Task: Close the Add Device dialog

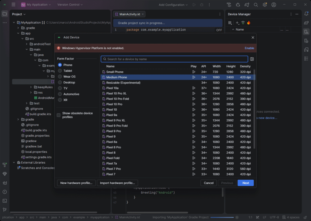Action: coord(253,37)
